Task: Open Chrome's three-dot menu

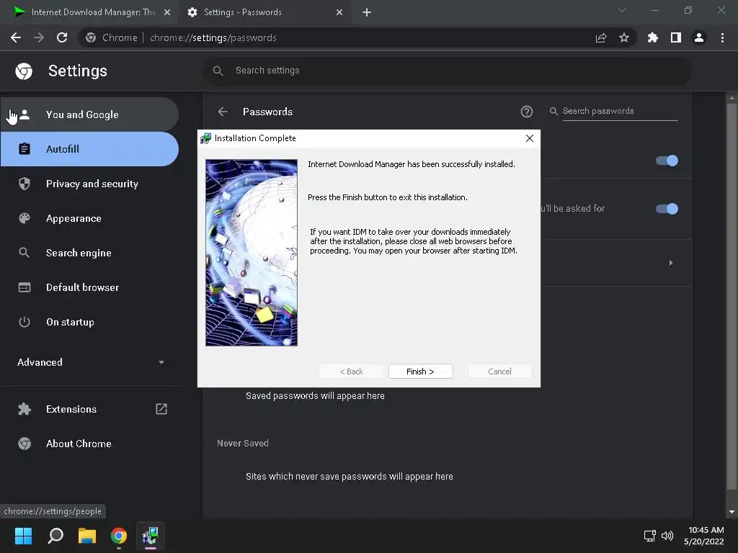Action: [722, 37]
